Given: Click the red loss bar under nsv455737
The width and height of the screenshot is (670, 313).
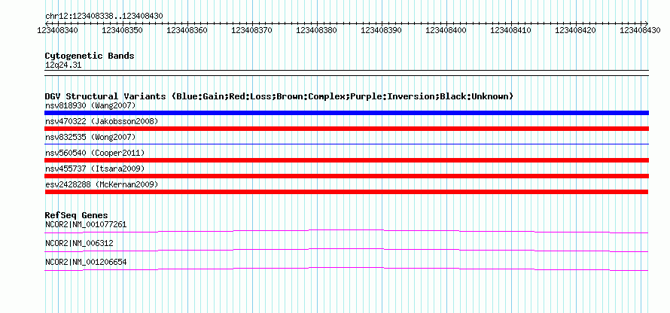Looking at the screenshot, I should point(346,176).
